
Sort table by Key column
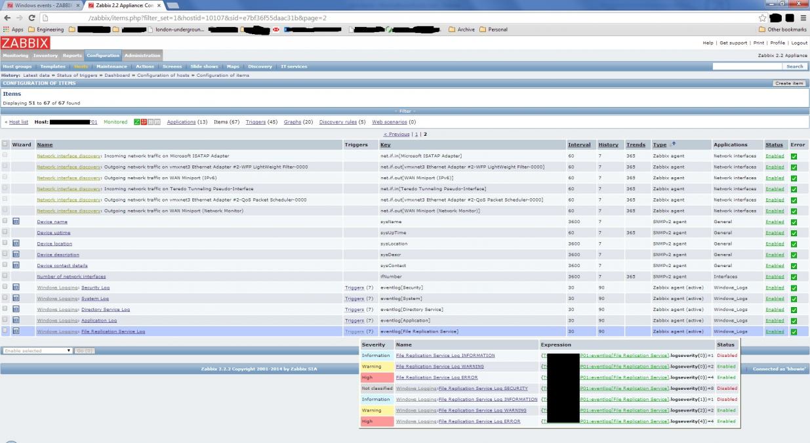[385, 144]
